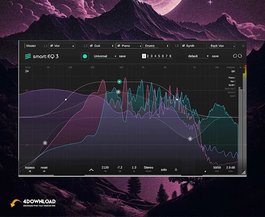
Task: Click reset all button
Action: click(44, 169)
